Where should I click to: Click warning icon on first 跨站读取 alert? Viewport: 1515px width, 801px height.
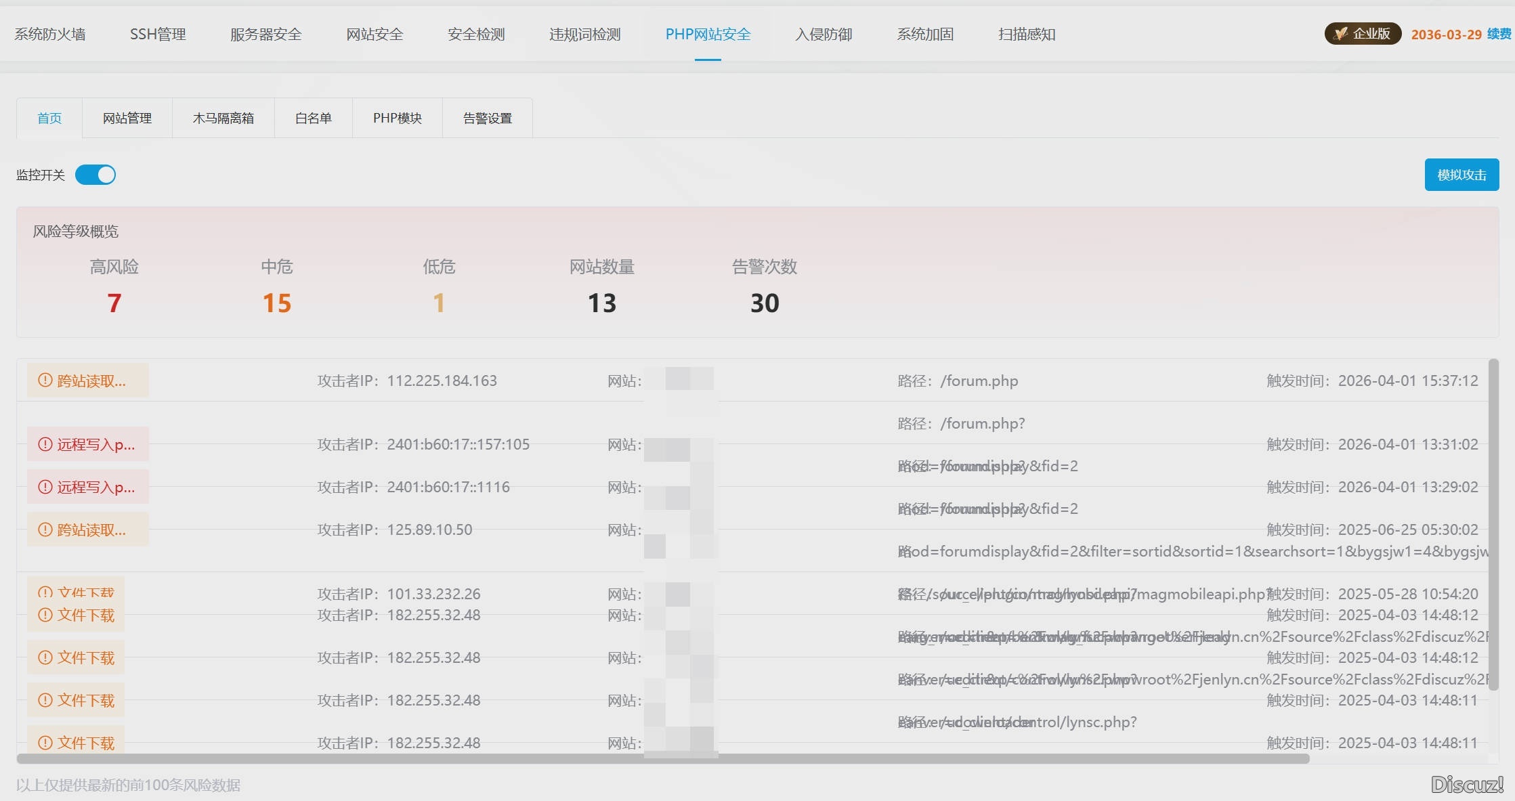45,381
